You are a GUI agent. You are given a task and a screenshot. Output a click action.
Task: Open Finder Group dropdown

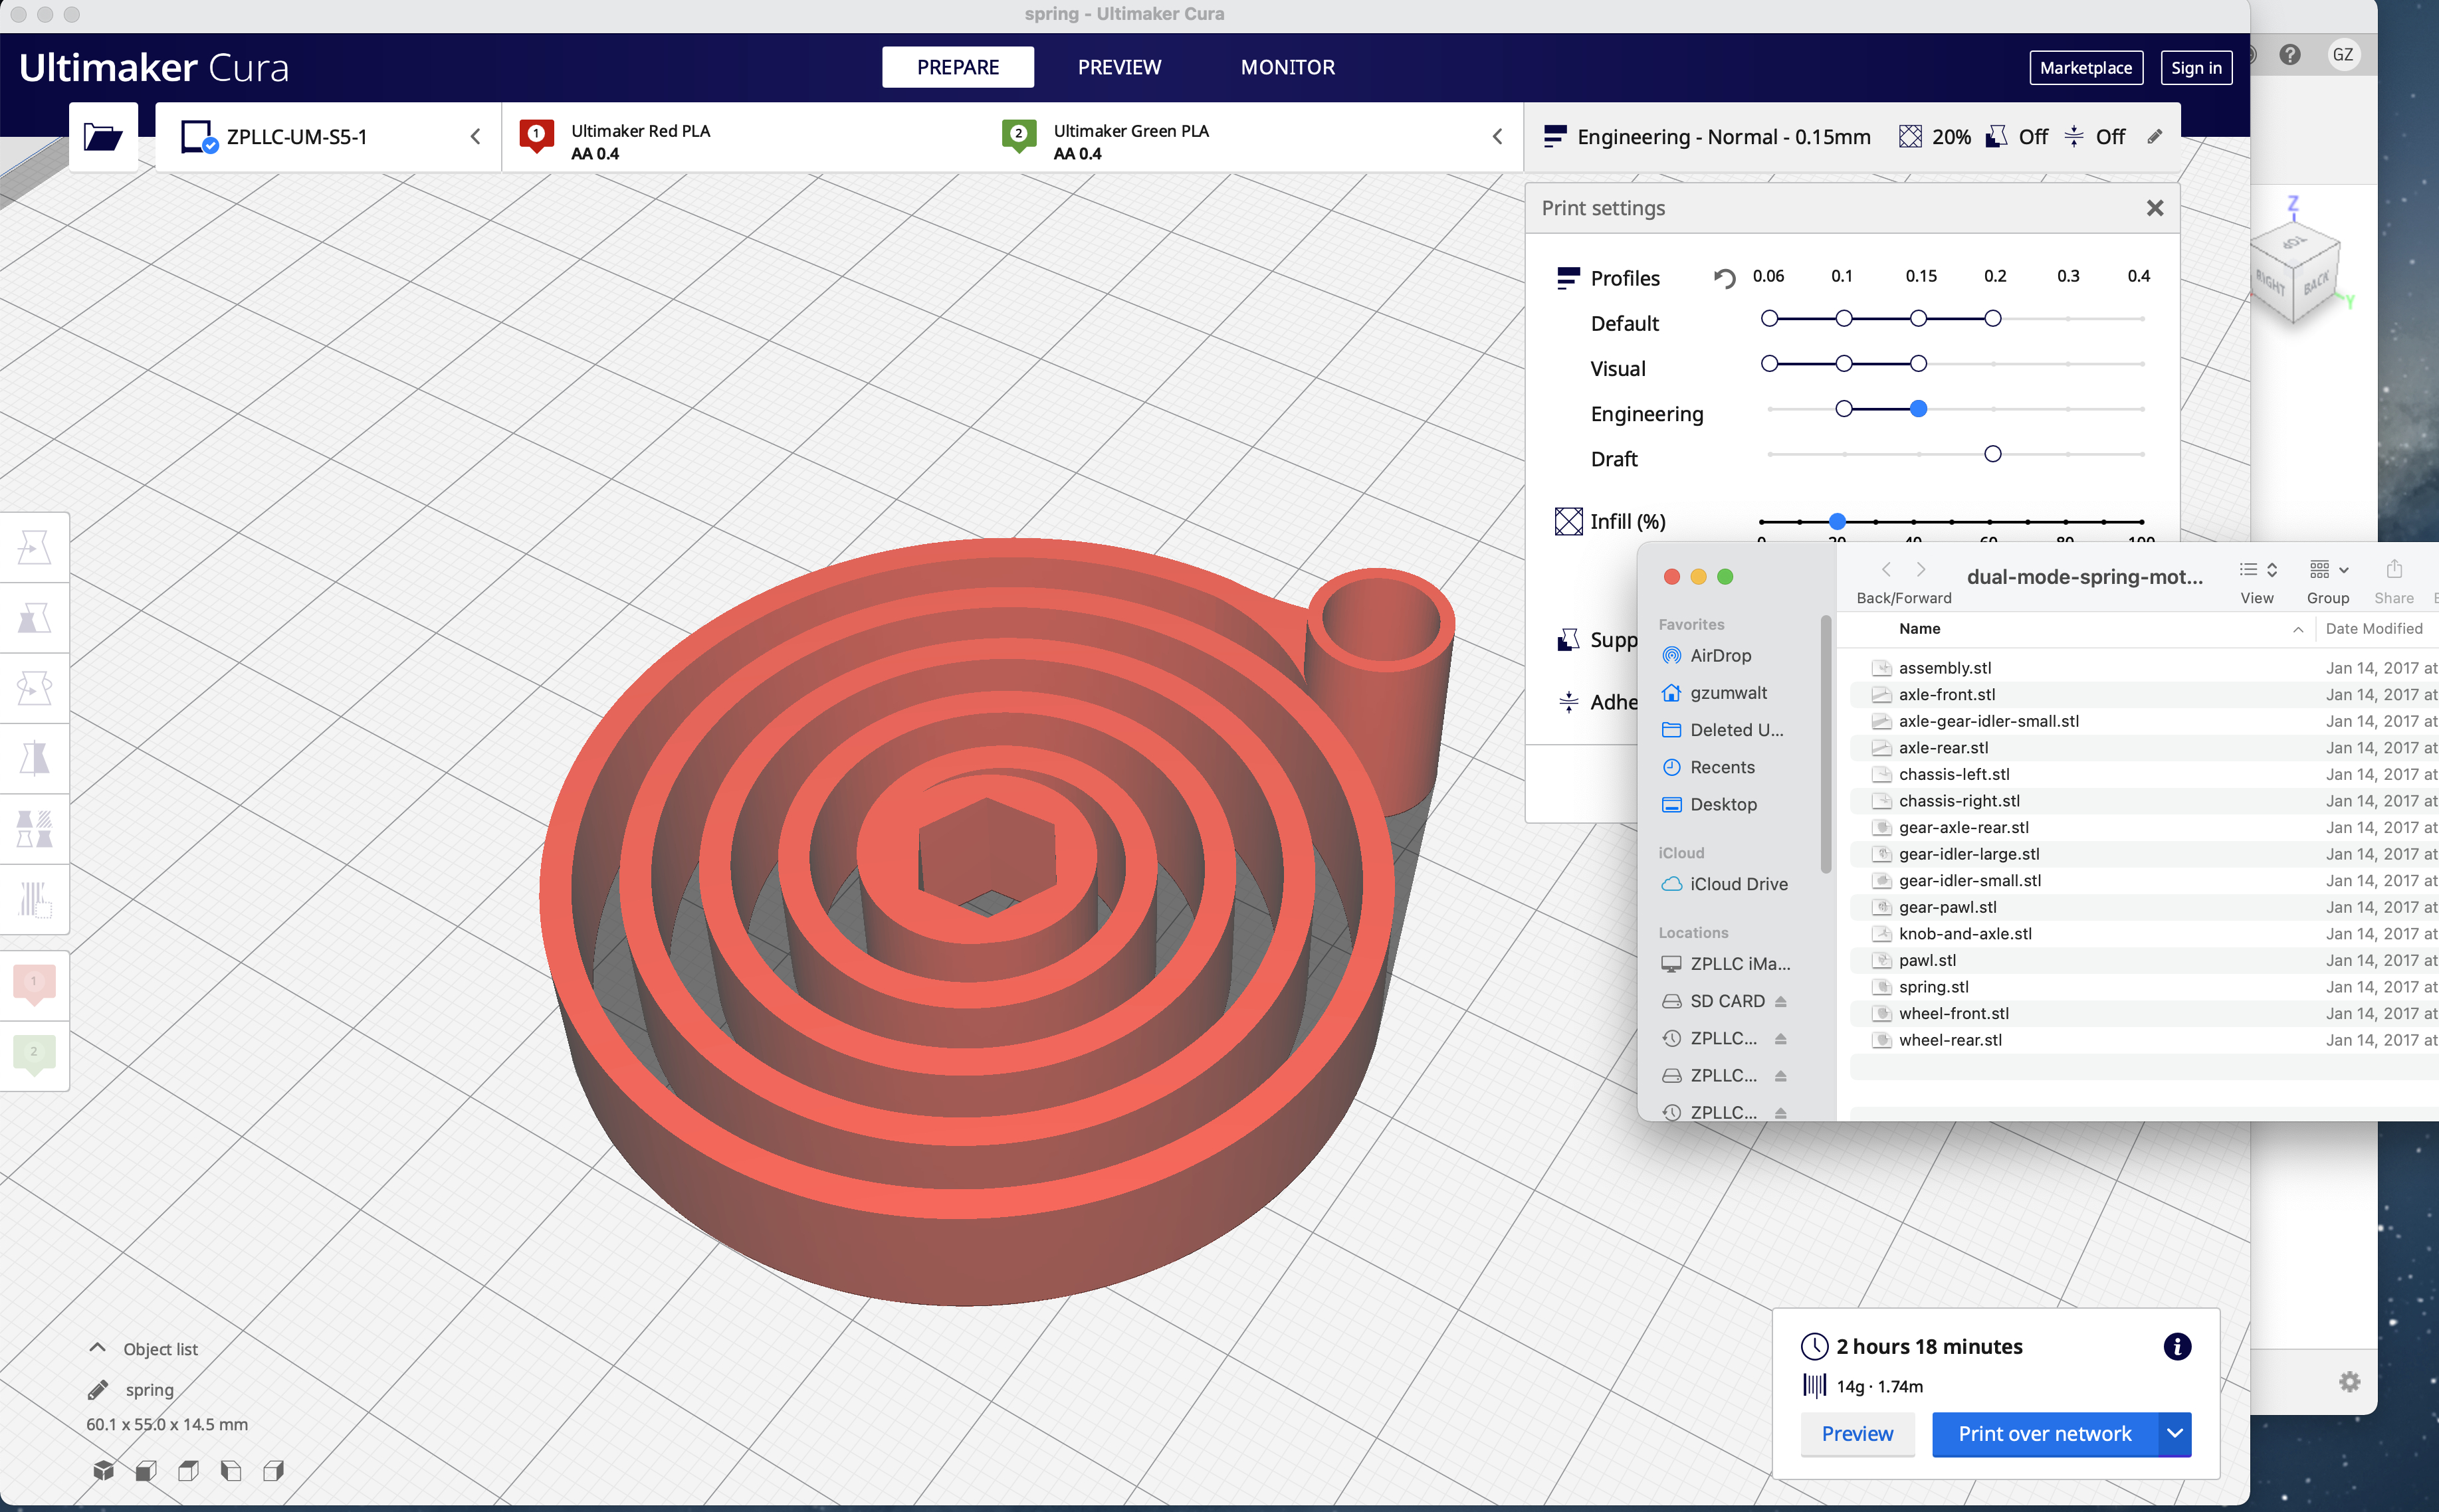pos(2328,569)
